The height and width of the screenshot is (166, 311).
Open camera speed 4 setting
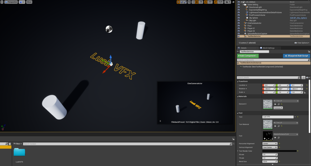pos(227,2)
